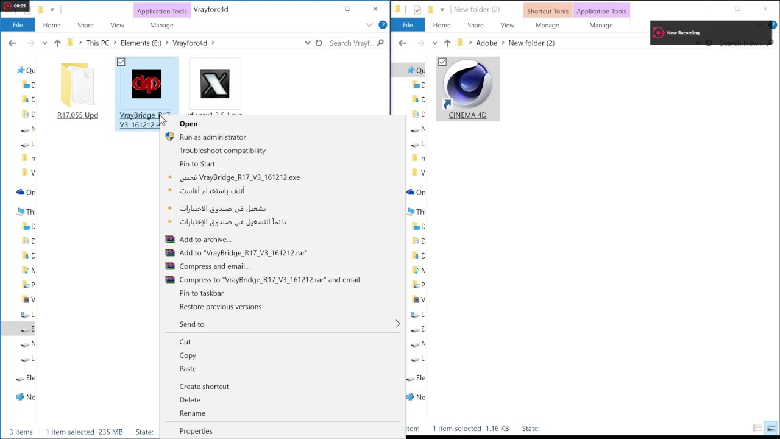Click the "1 item selected 235 MB" status text
This screenshot has width=780, height=439.
click(x=84, y=432)
